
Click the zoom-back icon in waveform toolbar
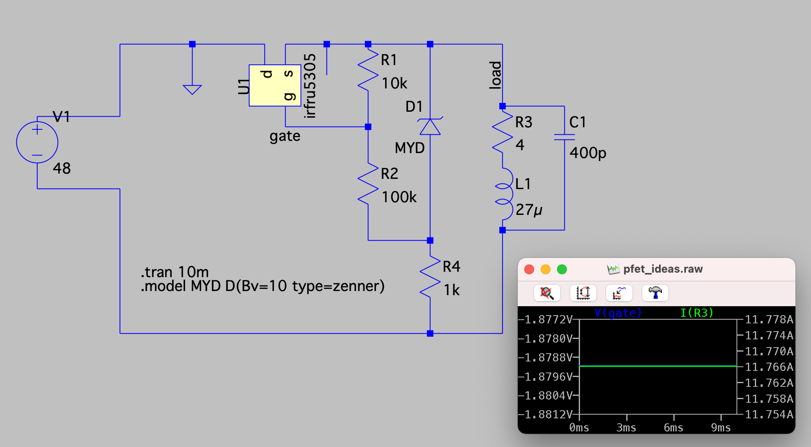(547, 293)
